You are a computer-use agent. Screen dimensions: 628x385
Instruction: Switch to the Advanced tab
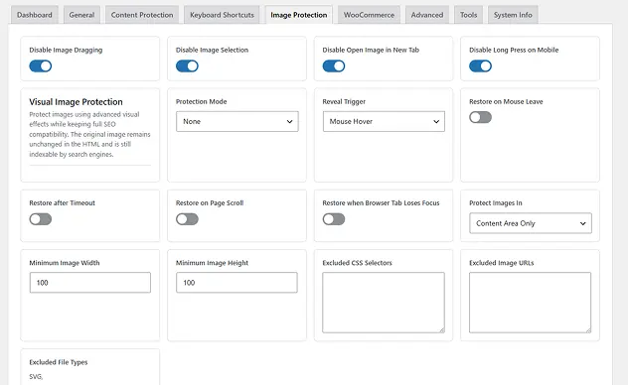click(x=427, y=15)
